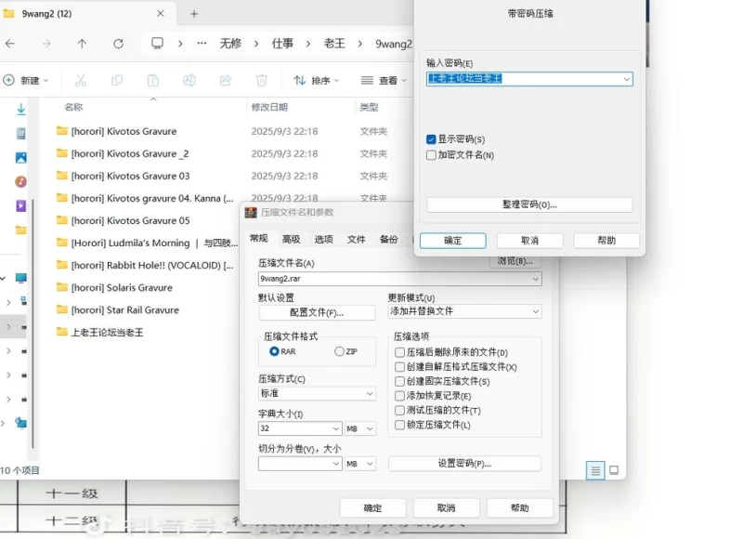Open the password field dropdown arrow
This screenshot has height=539, width=743.
626,79
